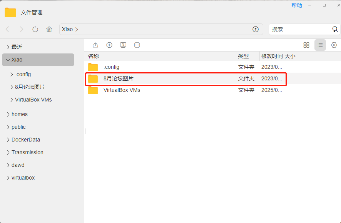The height and width of the screenshot is (223, 341).
Task: Sort by the 修改时间 column header
Action: tap(272, 56)
